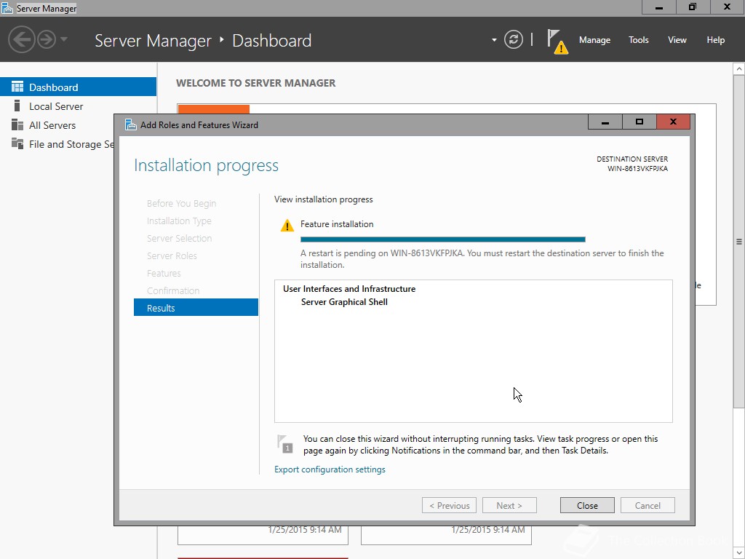Click the wizard title bar icon
Screen dimensions: 745x559
pos(131,124)
